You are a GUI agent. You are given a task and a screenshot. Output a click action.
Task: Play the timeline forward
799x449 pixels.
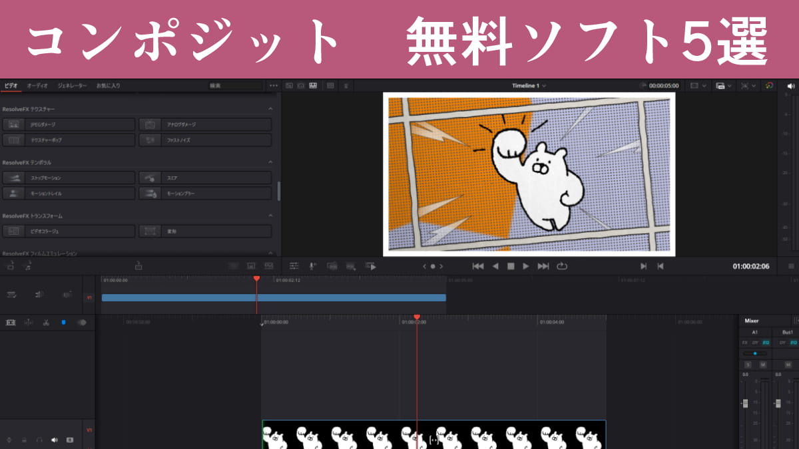click(x=526, y=266)
